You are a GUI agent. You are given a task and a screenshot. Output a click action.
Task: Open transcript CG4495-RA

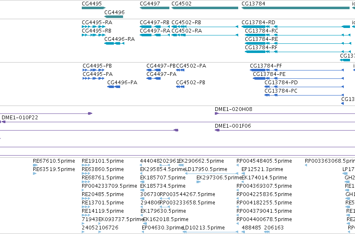93,27
